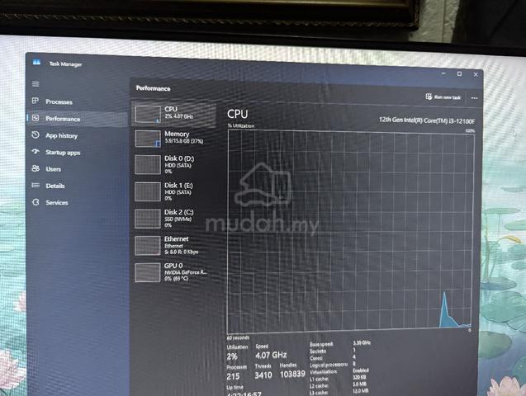Select GPU 0 resource entry label
This screenshot has width=526, height=396.
click(173, 266)
